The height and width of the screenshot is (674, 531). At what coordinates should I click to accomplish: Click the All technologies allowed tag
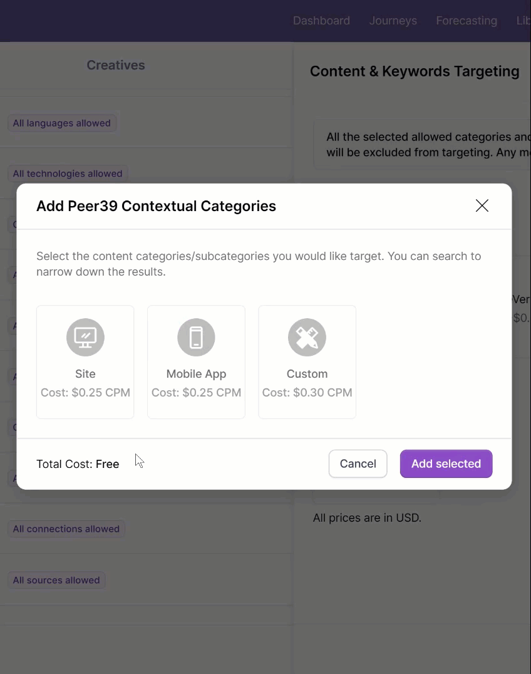[68, 174]
